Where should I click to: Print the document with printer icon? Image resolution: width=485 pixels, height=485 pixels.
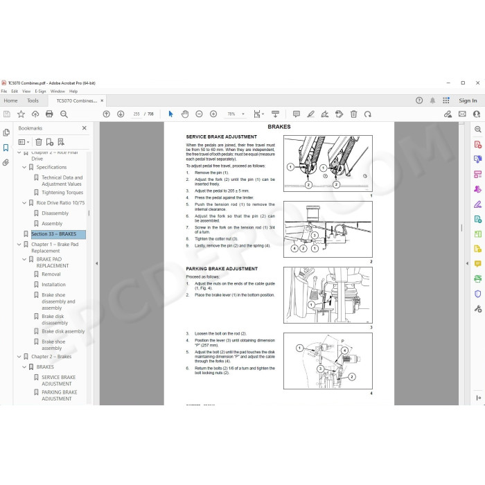pos(49,114)
